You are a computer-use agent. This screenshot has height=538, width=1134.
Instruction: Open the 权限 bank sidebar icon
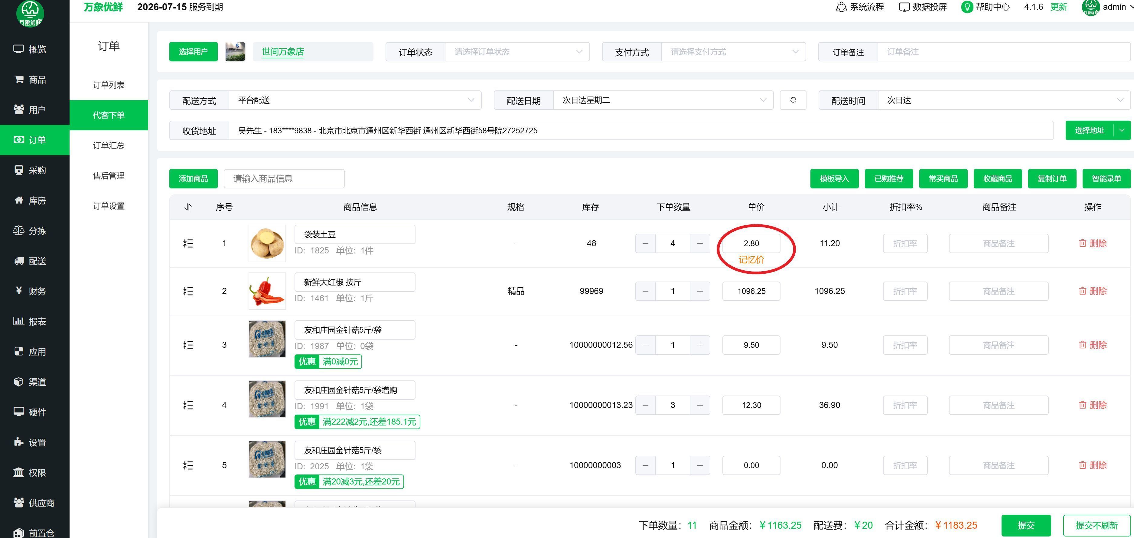pos(18,472)
